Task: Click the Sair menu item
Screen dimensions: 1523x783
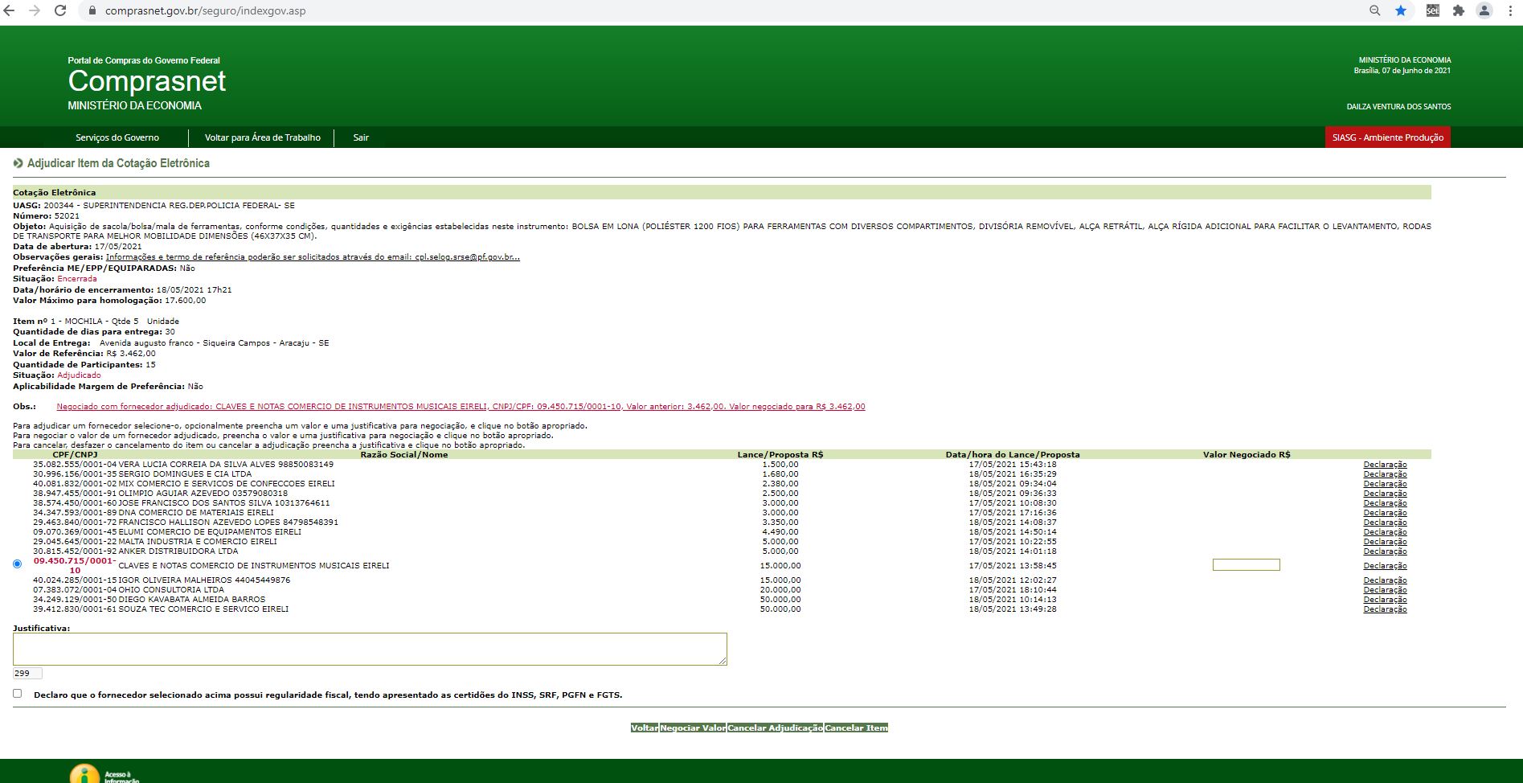Action: (361, 137)
